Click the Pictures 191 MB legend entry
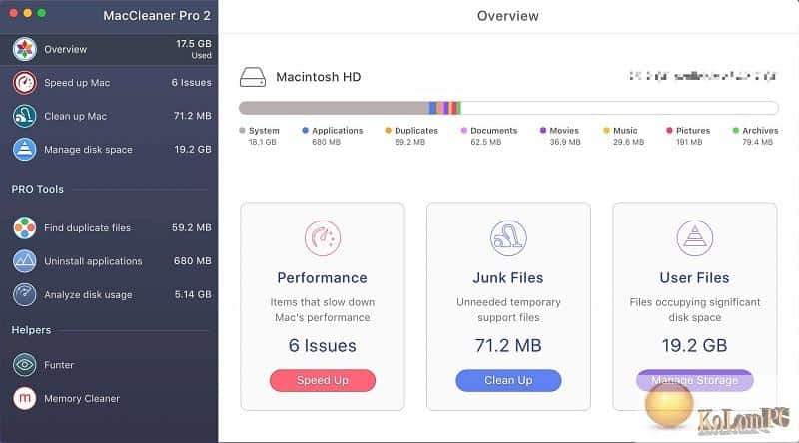 pyautogui.click(x=688, y=136)
